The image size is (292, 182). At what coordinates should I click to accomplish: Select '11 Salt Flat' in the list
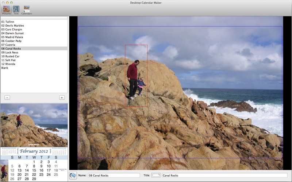34,60
